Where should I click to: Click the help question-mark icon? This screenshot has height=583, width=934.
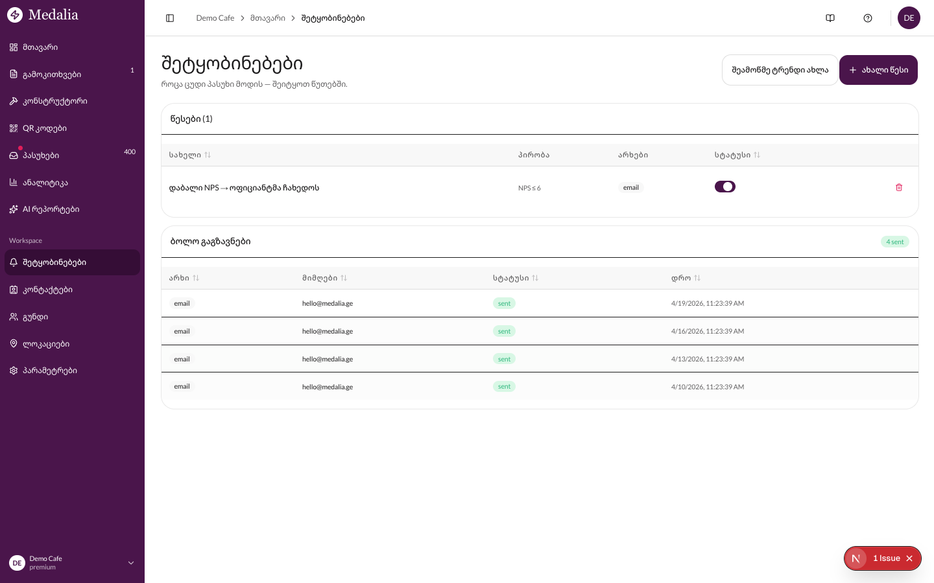(868, 18)
